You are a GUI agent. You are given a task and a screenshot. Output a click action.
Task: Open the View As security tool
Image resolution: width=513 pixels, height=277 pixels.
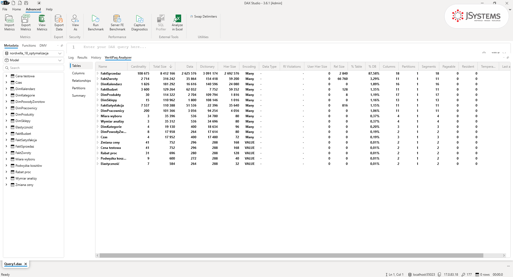pos(75,23)
